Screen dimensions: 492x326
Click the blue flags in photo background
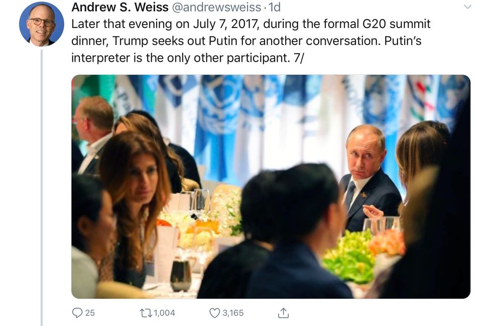coord(221,115)
